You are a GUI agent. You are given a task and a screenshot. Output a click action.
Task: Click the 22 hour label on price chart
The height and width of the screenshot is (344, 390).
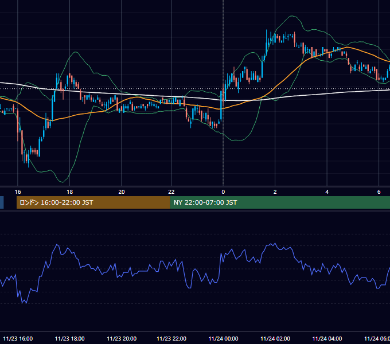[x=171, y=192]
